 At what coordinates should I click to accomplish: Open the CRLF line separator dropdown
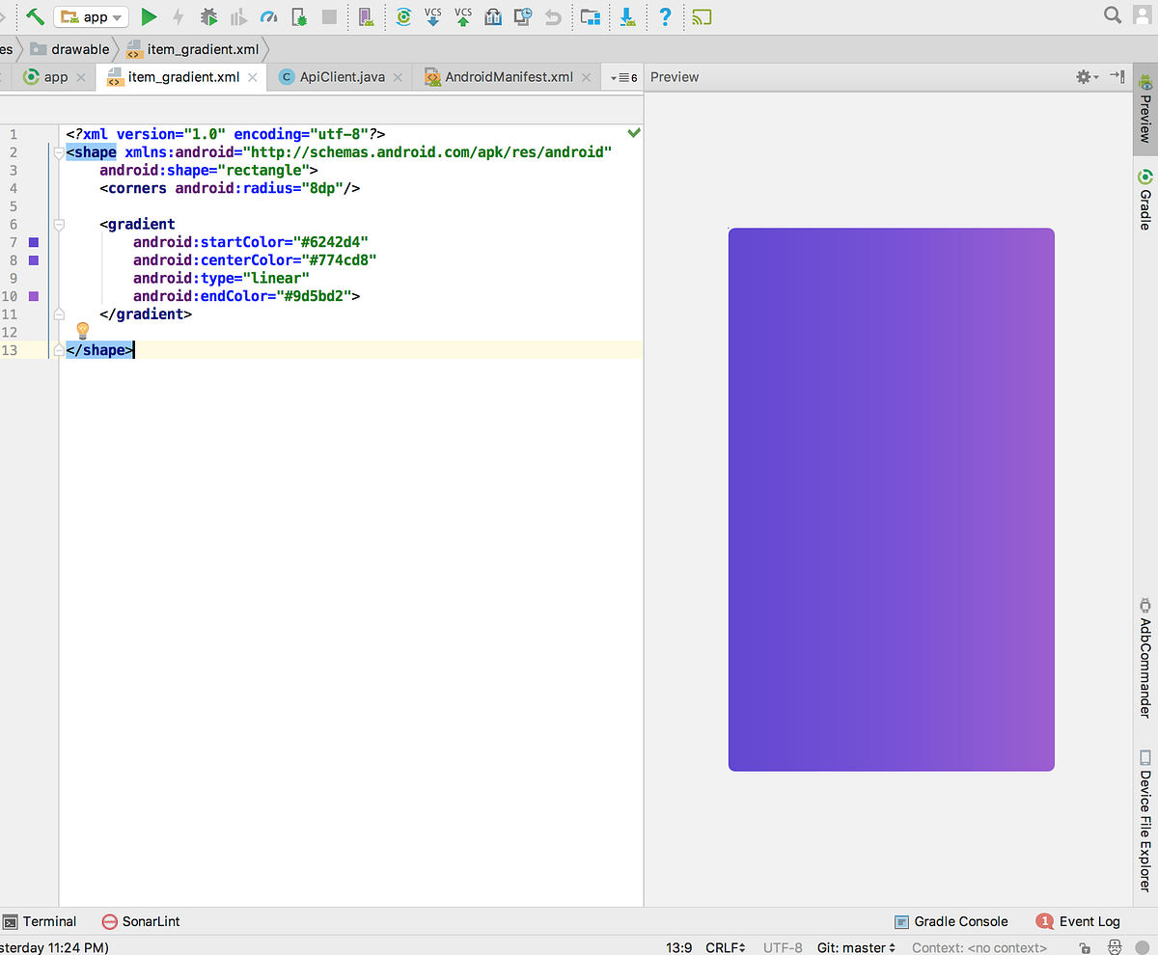pyautogui.click(x=725, y=947)
